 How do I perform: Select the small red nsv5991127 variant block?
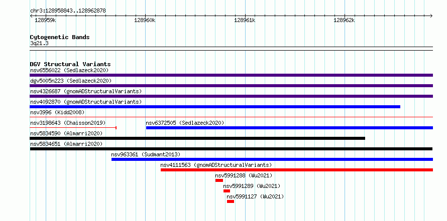pos(231,201)
